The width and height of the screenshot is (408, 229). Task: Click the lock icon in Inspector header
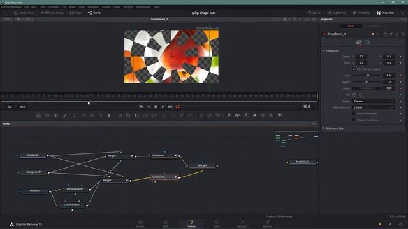pos(397,34)
